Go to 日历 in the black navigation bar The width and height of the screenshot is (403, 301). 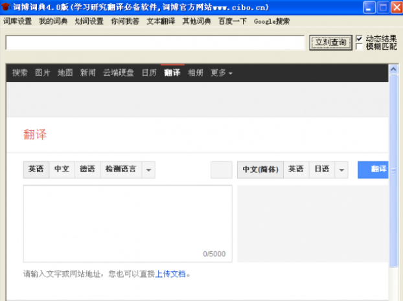click(x=149, y=73)
